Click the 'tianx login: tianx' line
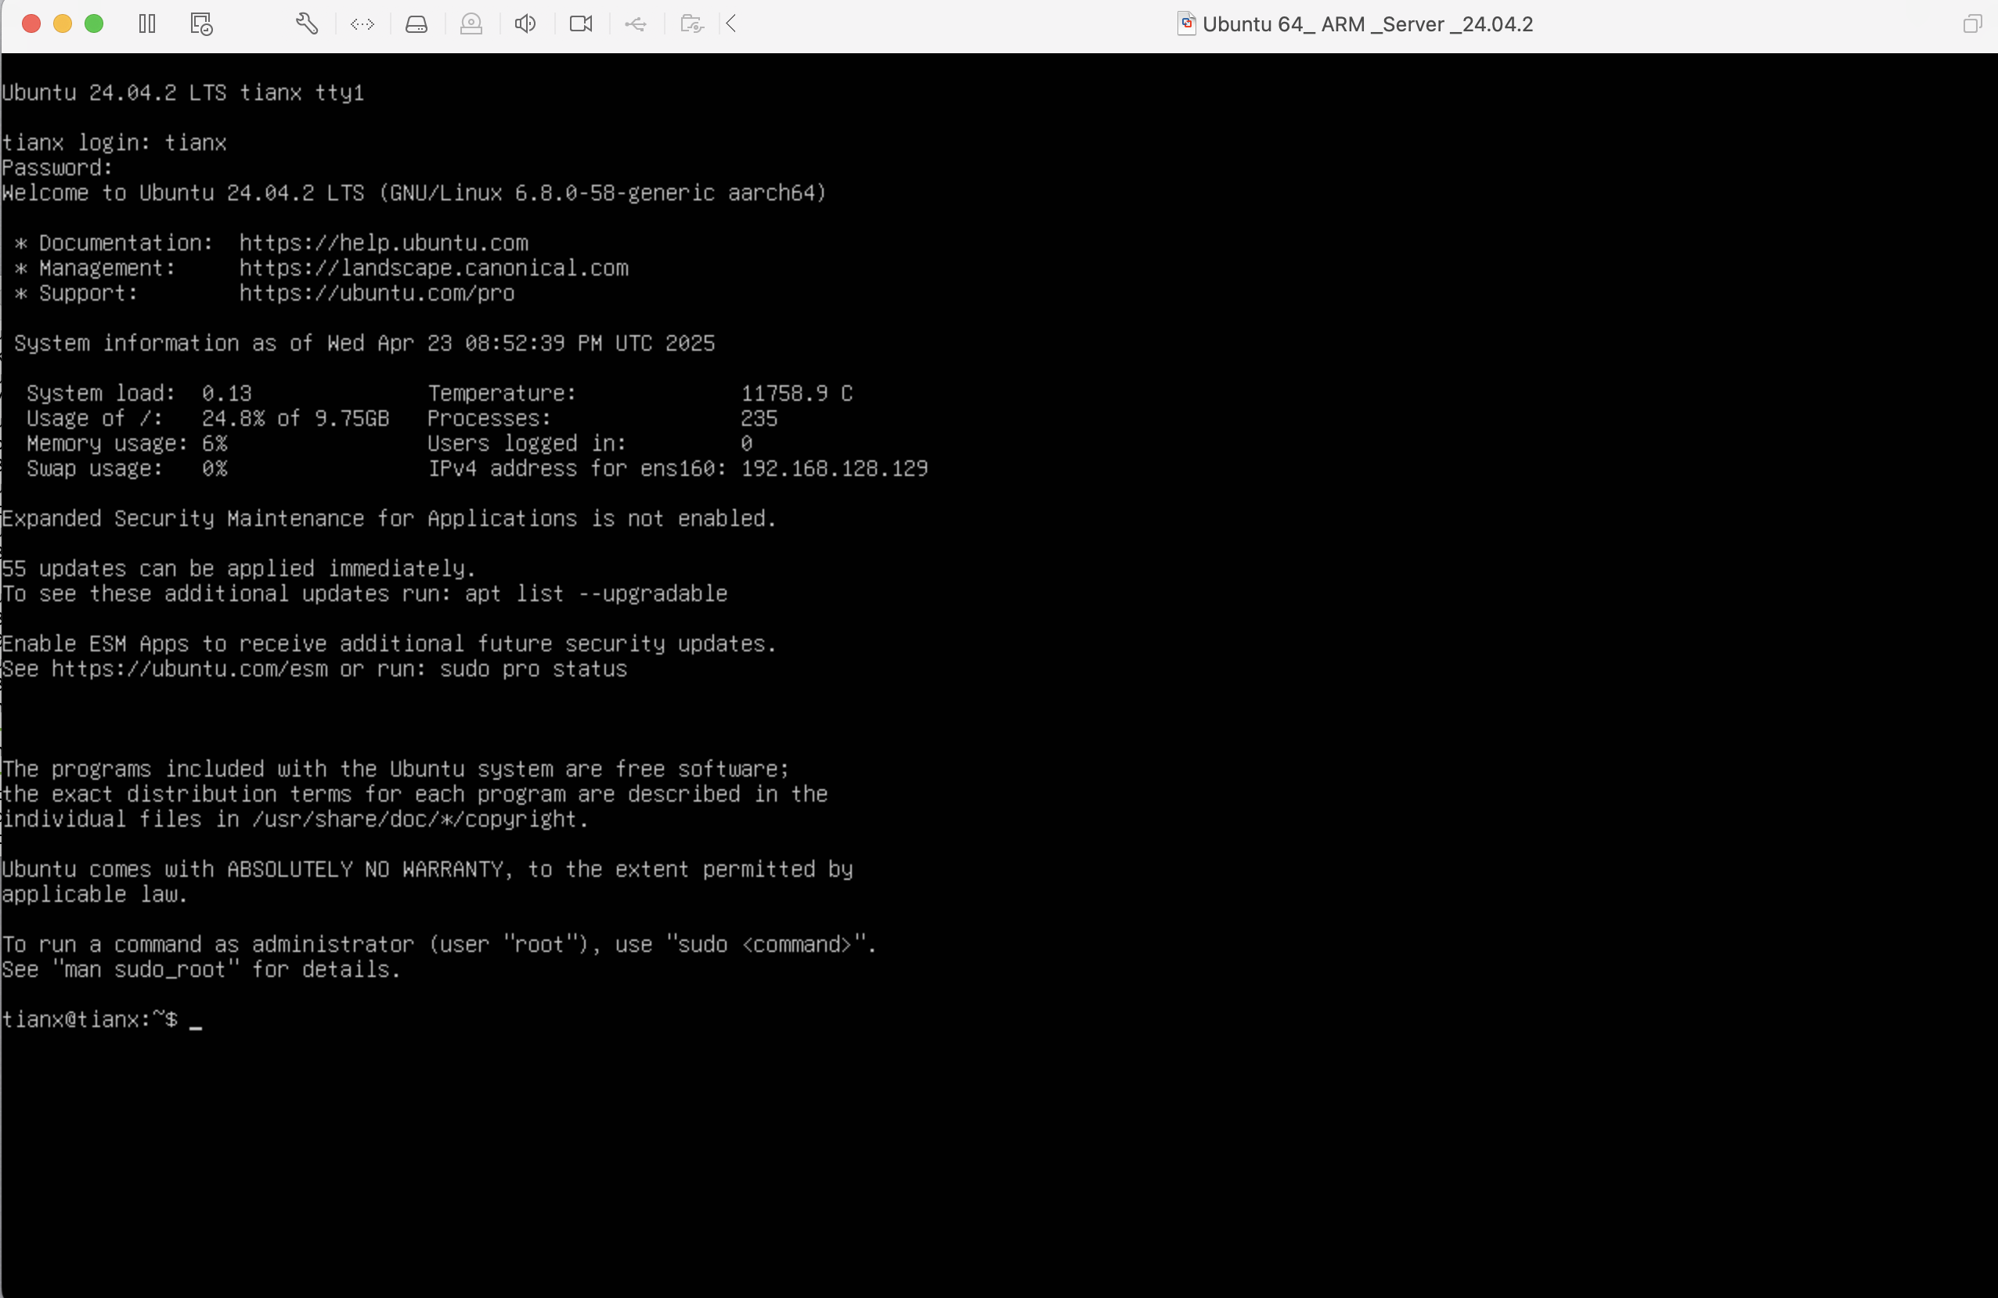Screen dimensions: 1998x1298 [x=114, y=143]
